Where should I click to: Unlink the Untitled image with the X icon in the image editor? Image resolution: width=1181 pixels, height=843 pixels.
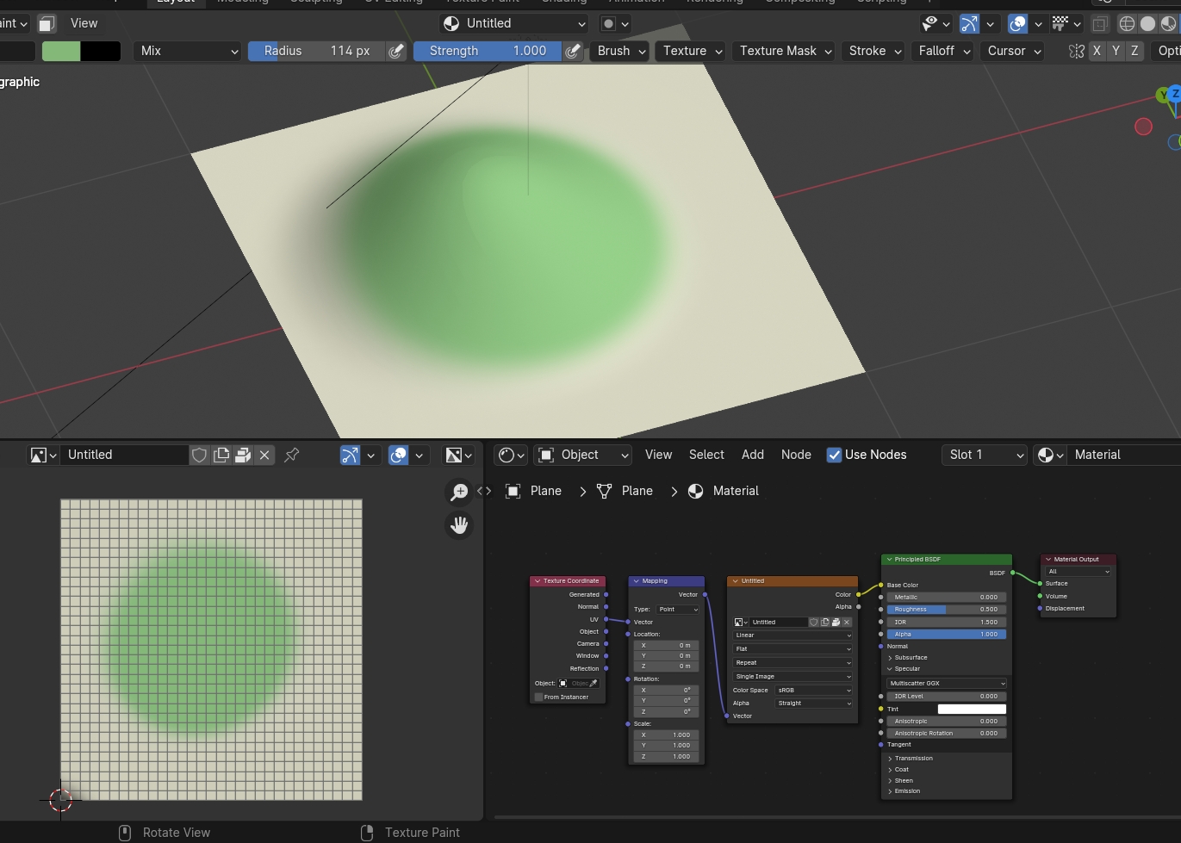click(264, 455)
